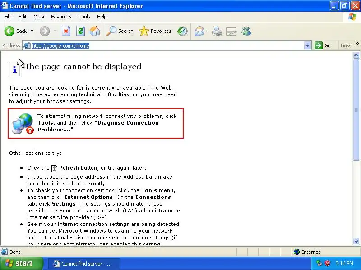This screenshot has height=270, width=361.
Task: Click the blue info 'i' page icon
Action: pos(14,69)
